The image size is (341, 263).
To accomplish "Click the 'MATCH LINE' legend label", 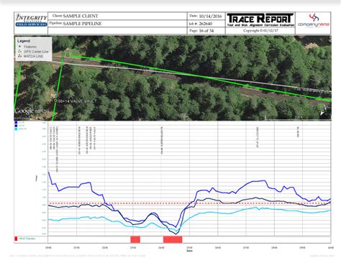I will 33,56.
